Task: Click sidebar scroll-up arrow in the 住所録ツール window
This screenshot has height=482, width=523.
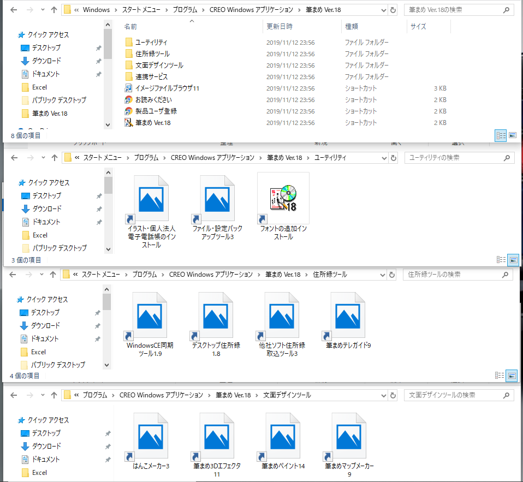Action: click(106, 289)
